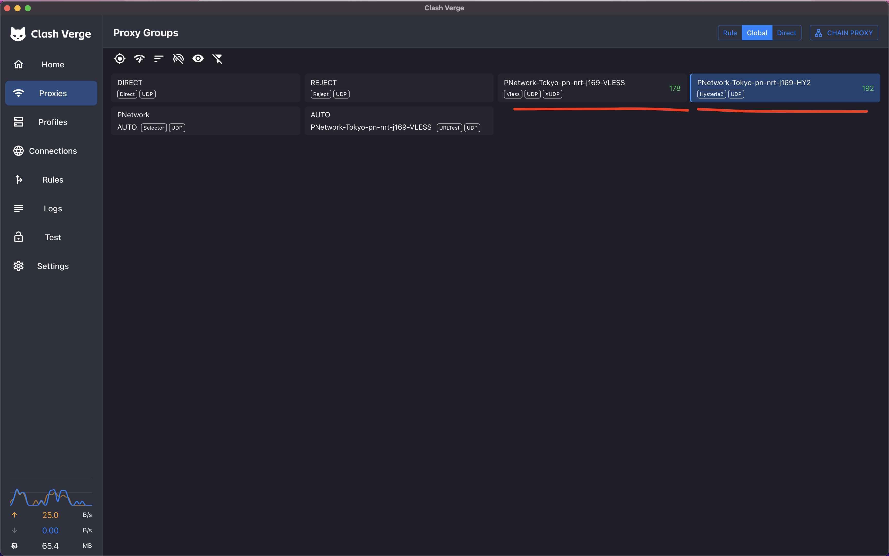Click the Proxies wifi icon
Viewport: 889px width, 556px height.
[x=18, y=93]
